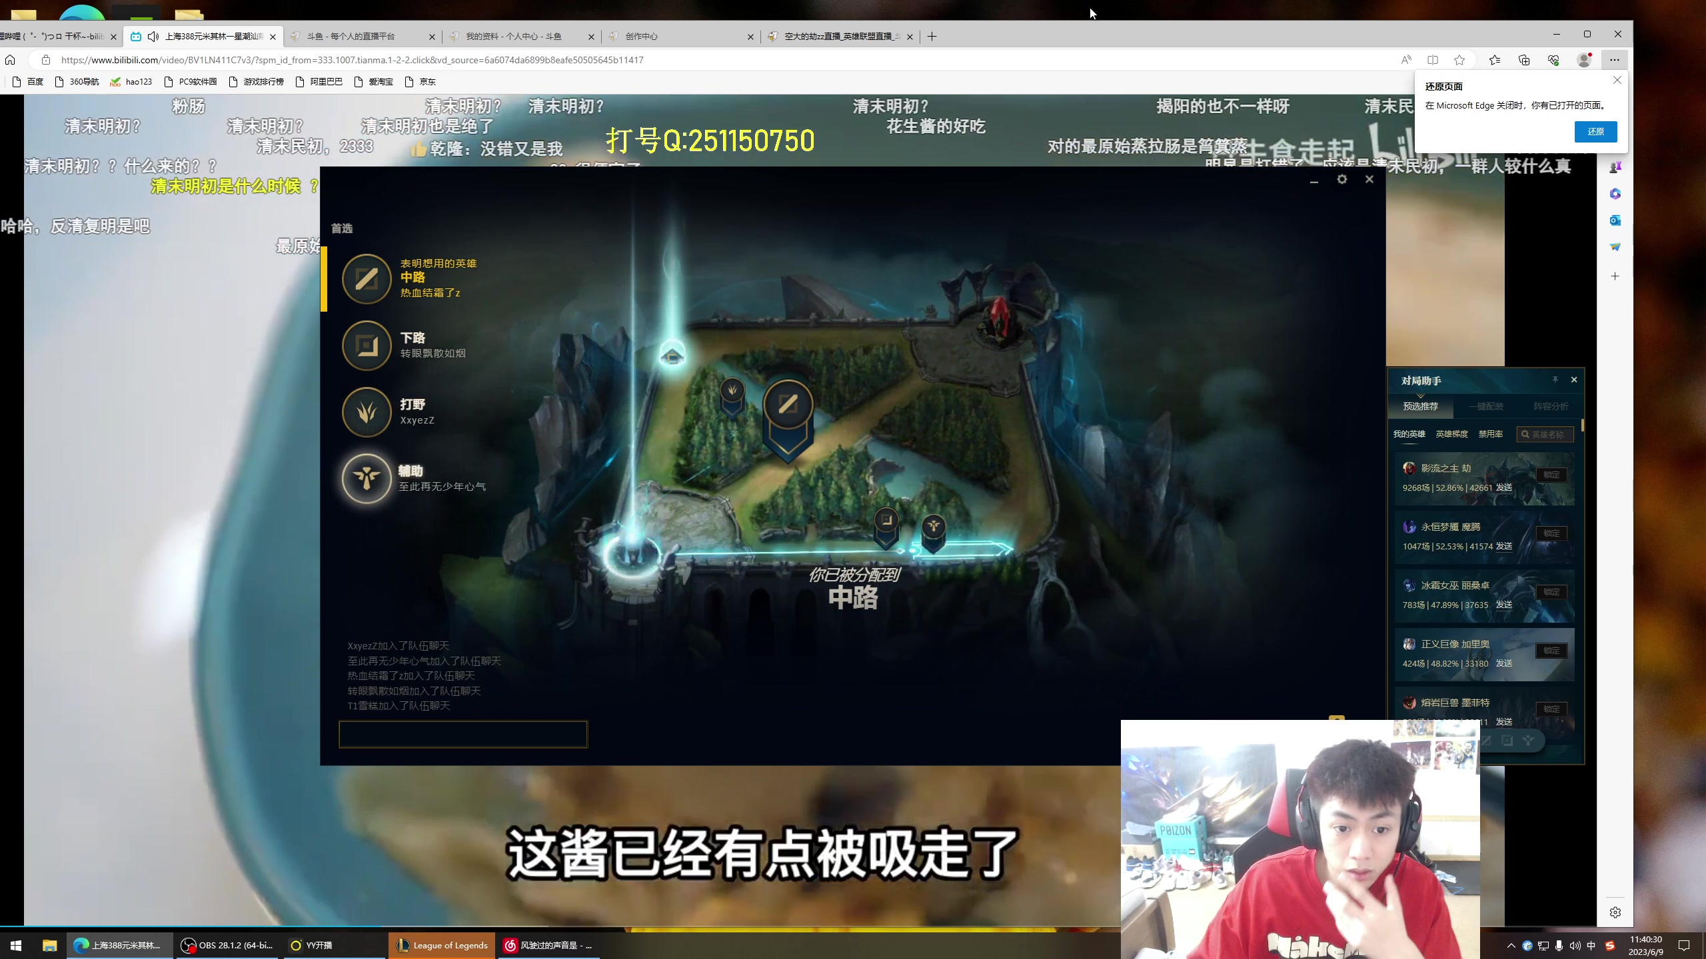Click the 对局助手 panel scrollbar
The height and width of the screenshot is (959, 1706).
click(1582, 426)
